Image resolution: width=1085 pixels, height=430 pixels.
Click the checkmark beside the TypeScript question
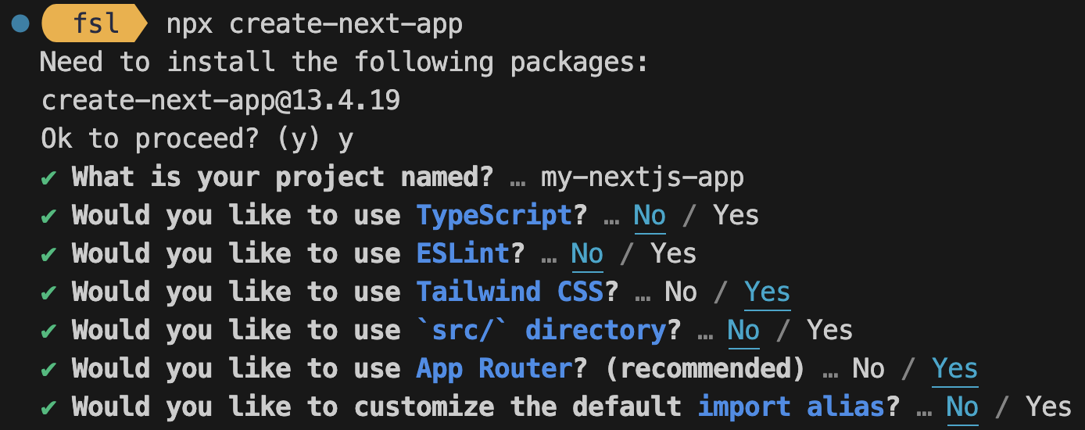tap(48, 216)
